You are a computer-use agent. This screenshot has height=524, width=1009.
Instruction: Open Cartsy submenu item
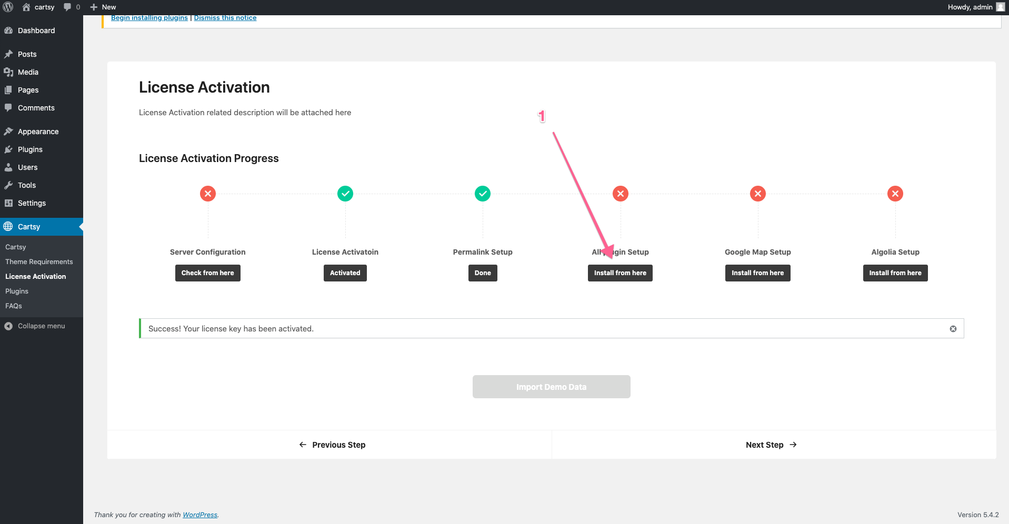click(x=42, y=247)
